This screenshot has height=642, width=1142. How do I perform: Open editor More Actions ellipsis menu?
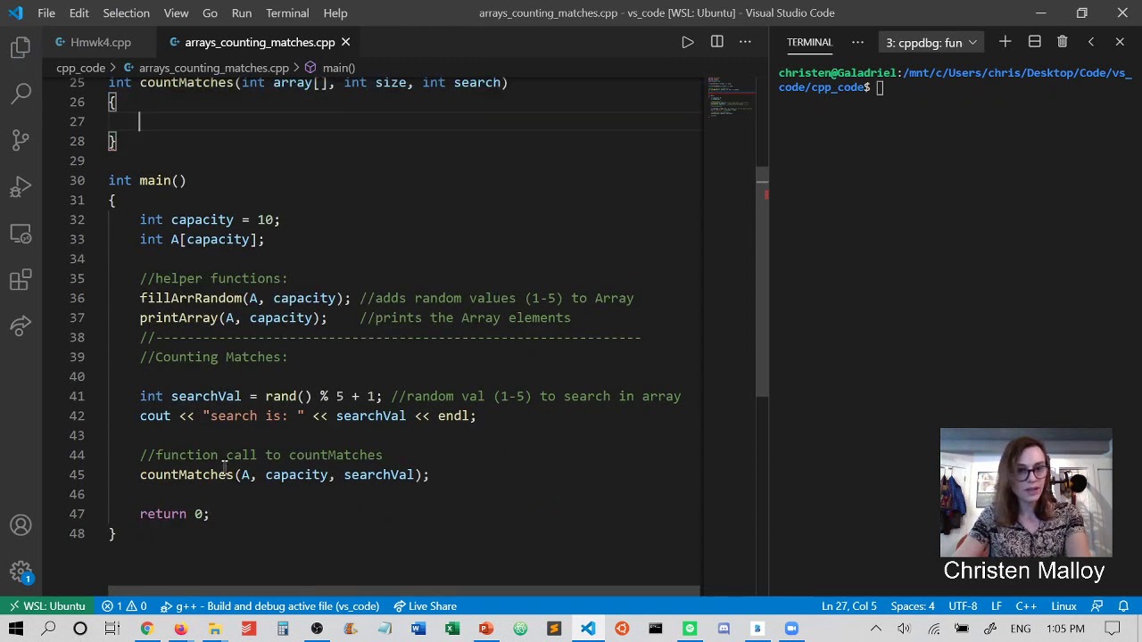pyautogui.click(x=745, y=42)
